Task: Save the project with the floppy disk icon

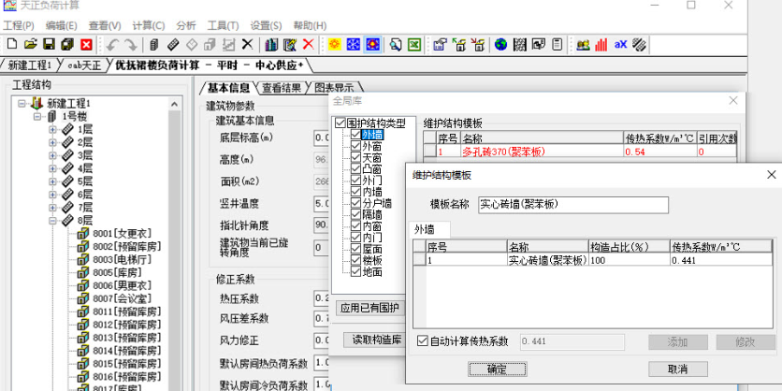Action: (x=49, y=44)
